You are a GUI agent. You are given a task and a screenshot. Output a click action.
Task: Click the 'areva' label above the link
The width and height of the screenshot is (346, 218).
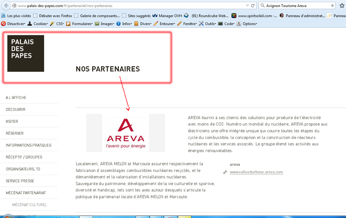click(x=235, y=164)
